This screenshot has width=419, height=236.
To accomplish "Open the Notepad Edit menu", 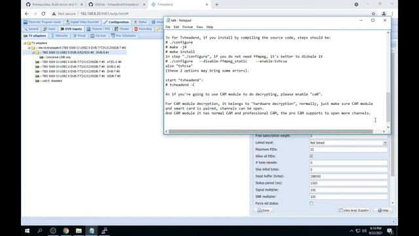I will (x=176, y=27).
